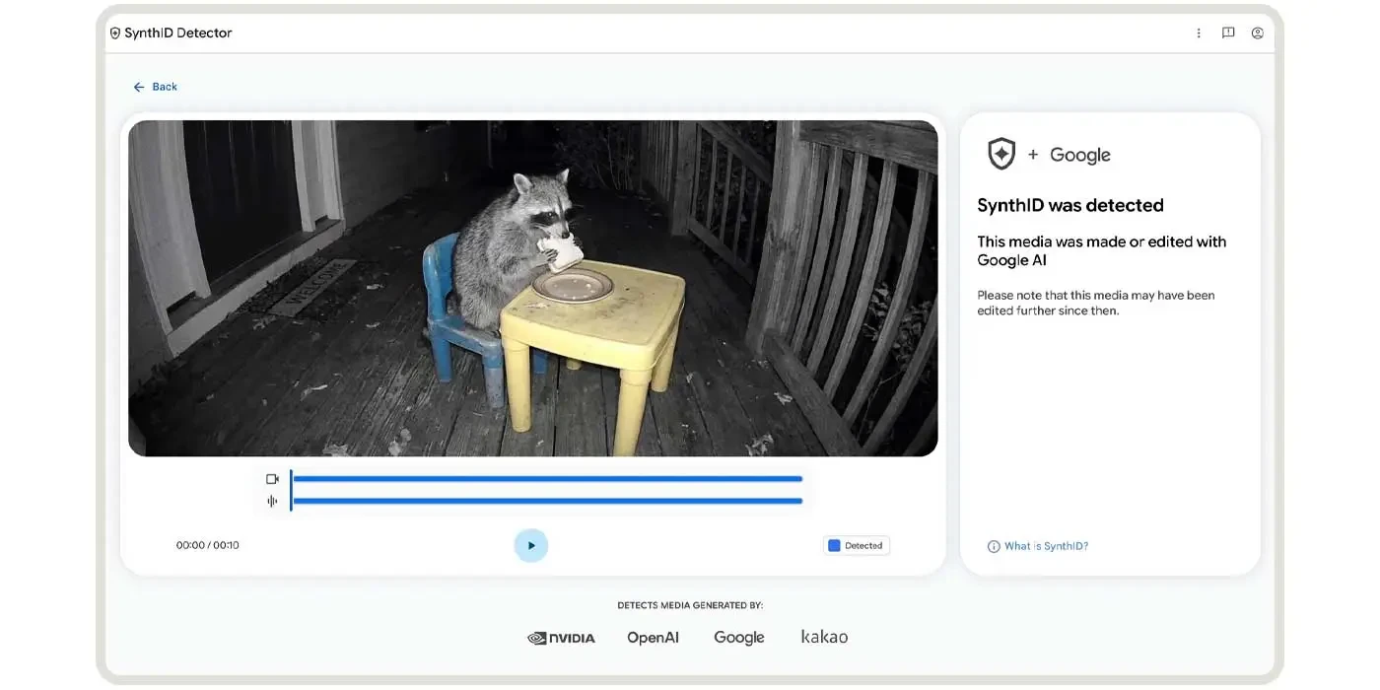This screenshot has height=690, width=1380.
Task: Click the NVIDIA logo
Action: click(x=561, y=638)
